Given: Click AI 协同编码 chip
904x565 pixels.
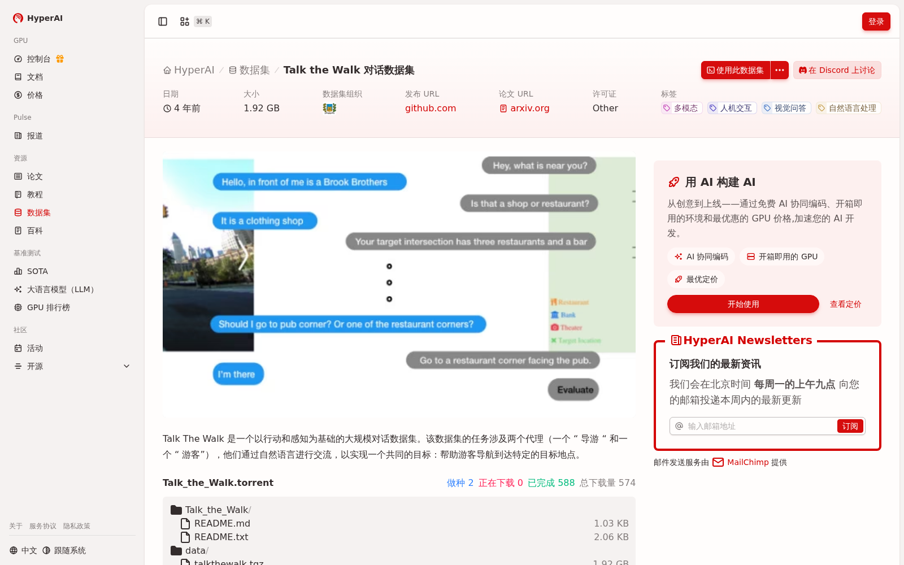Looking at the screenshot, I should coord(701,257).
